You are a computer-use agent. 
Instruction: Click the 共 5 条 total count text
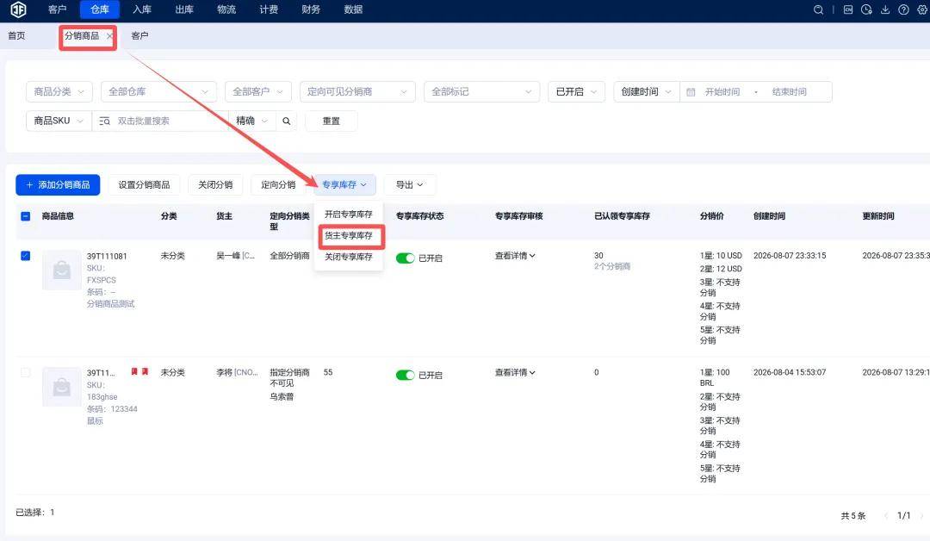coord(853,516)
